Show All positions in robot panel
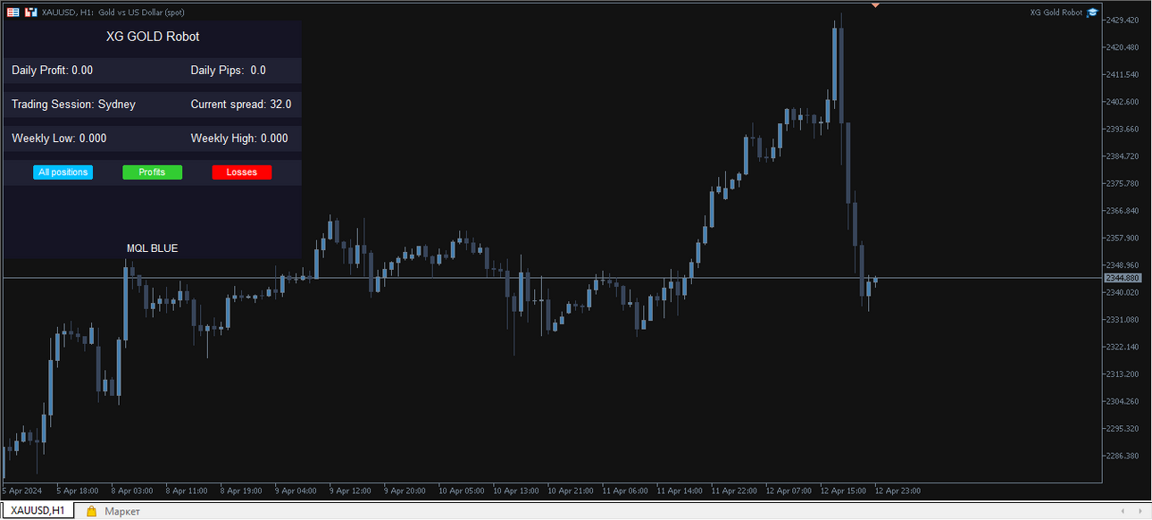 click(x=63, y=172)
